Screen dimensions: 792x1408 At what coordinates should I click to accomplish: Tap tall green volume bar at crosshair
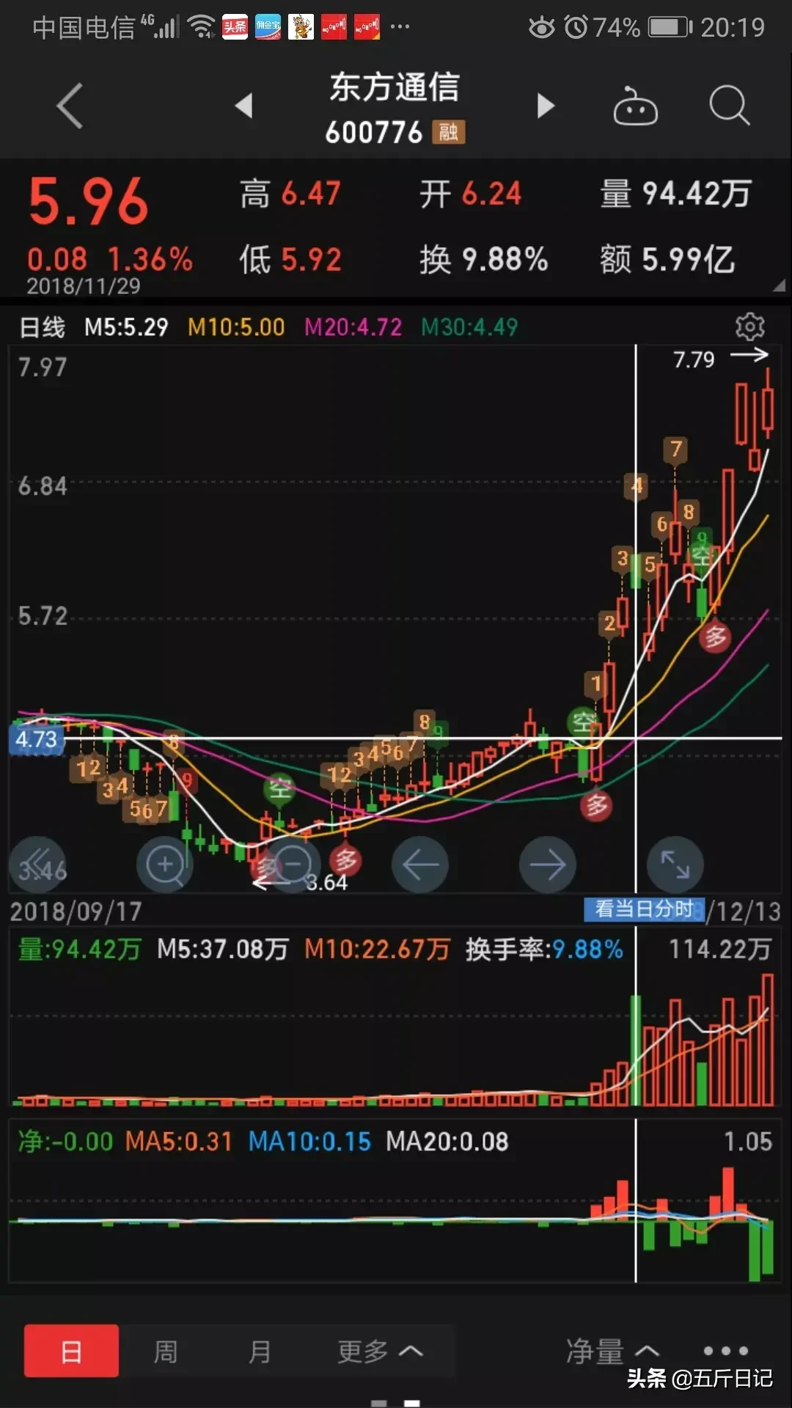click(635, 1050)
